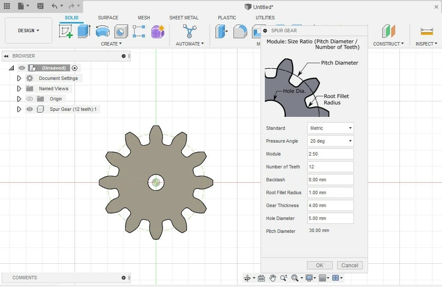Activate the Unsaved component radio button
The width and height of the screenshot is (442, 287).
pyautogui.click(x=75, y=68)
